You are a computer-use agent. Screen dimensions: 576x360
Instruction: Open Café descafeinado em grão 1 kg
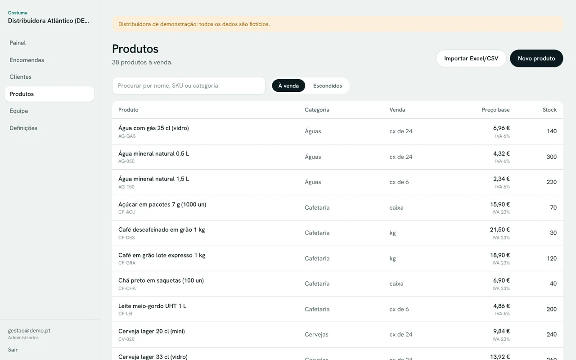point(162,229)
